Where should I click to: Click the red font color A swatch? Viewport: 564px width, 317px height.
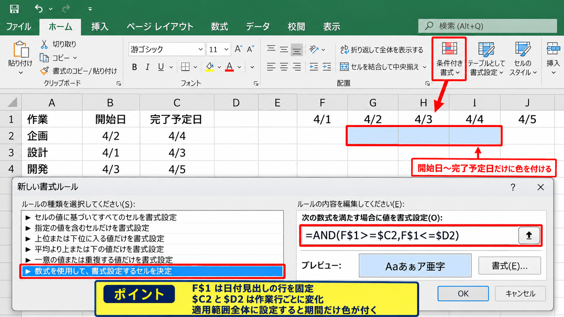click(x=230, y=67)
